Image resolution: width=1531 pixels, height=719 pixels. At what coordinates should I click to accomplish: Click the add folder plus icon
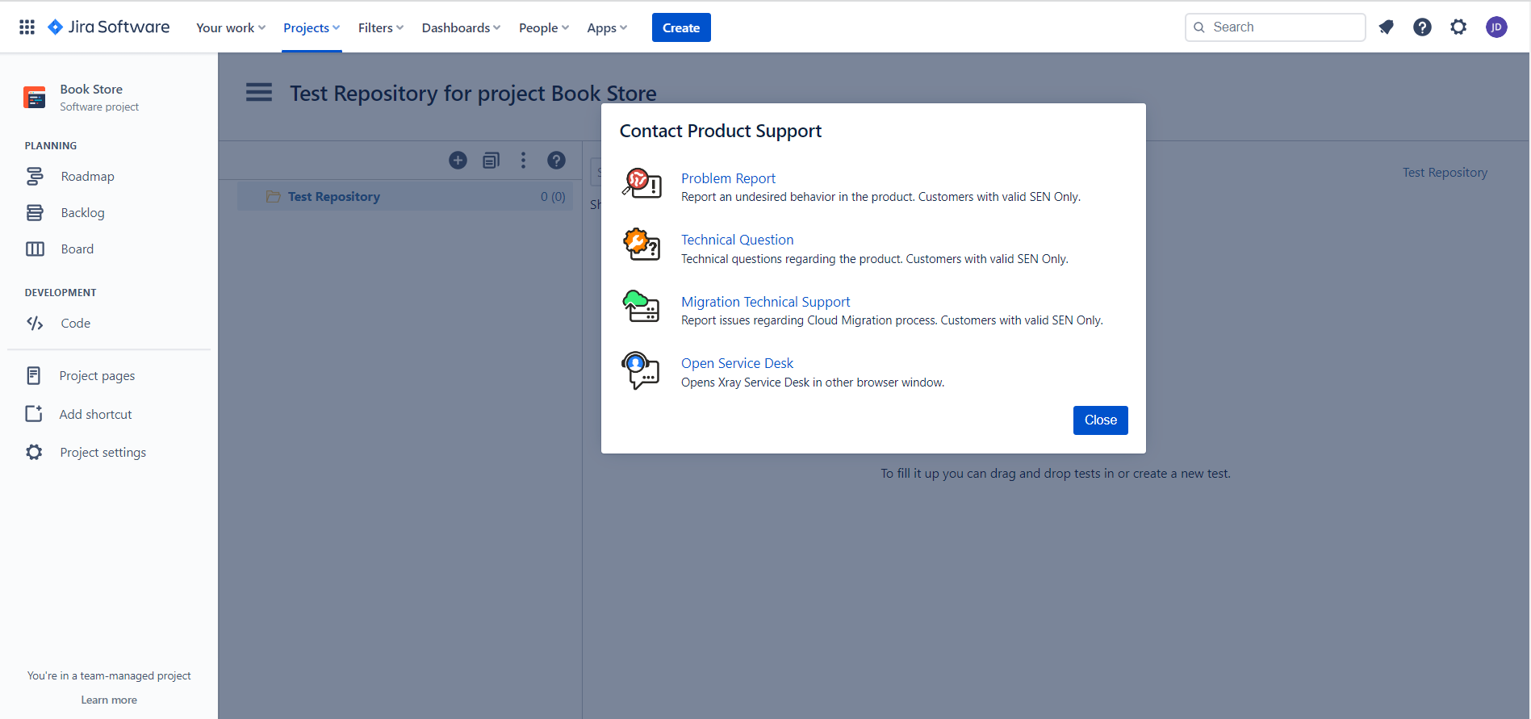(458, 161)
